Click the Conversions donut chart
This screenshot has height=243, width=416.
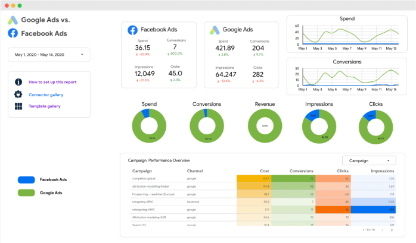pos(207,126)
